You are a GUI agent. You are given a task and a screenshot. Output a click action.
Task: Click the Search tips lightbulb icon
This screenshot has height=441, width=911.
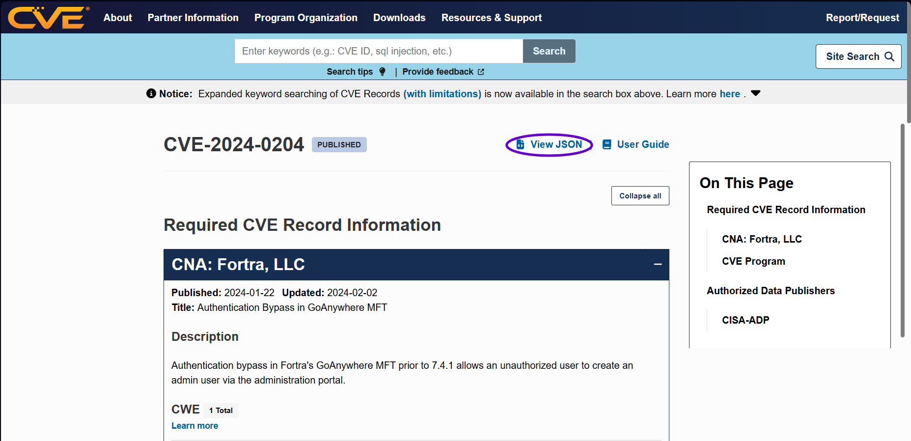(x=383, y=72)
